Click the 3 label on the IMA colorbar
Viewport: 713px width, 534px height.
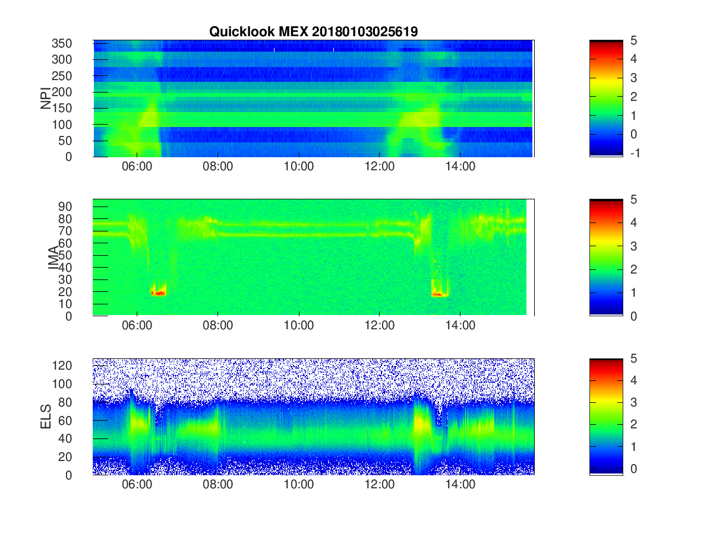pos(633,246)
